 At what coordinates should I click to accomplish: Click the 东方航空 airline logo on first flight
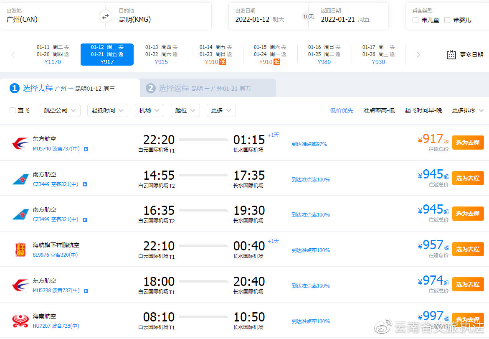pos(20,142)
